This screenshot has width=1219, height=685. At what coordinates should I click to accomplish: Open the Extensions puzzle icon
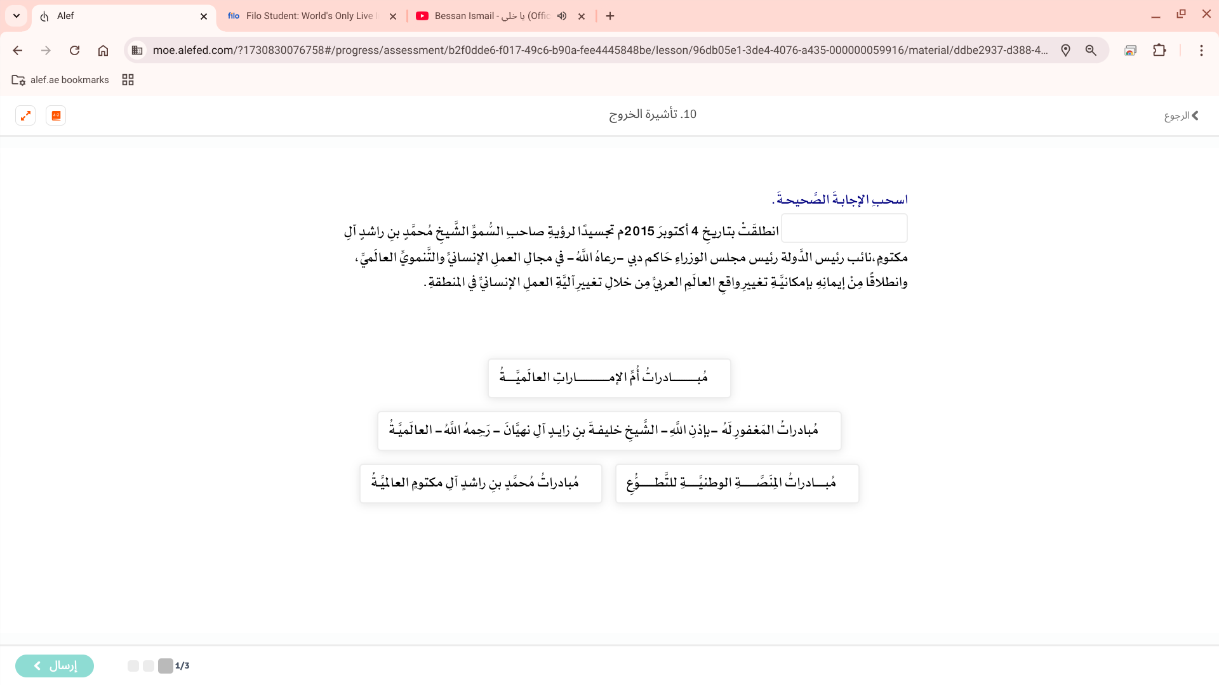click(x=1159, y=50)
